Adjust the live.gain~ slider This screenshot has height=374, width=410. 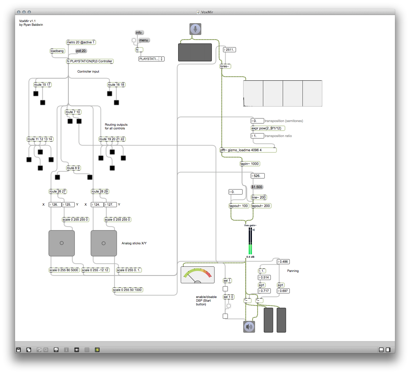[x=250, y=241]
